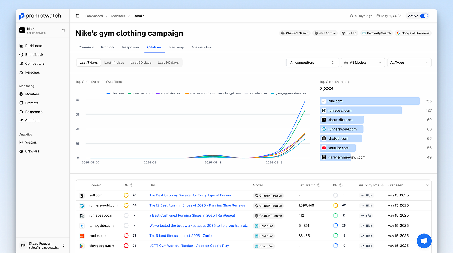The image size is (453, 253).
Task: Click the Visitors analytics chart icon
Action: (21, 142)
